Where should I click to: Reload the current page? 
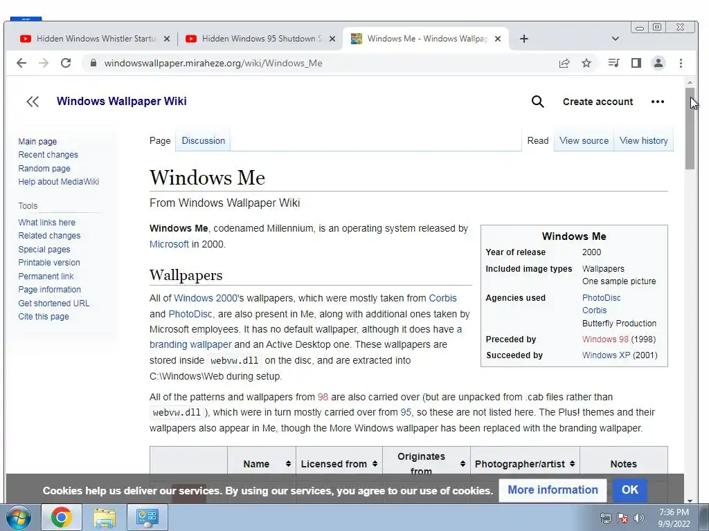[66, 63]
